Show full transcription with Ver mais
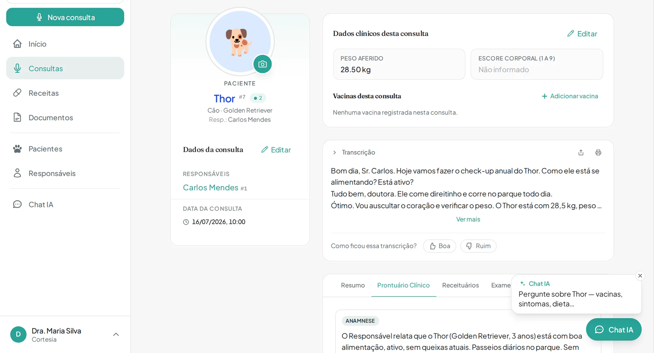Image resolution: width=654 pixels, height=353 pixels. click(x=468, y=219)
